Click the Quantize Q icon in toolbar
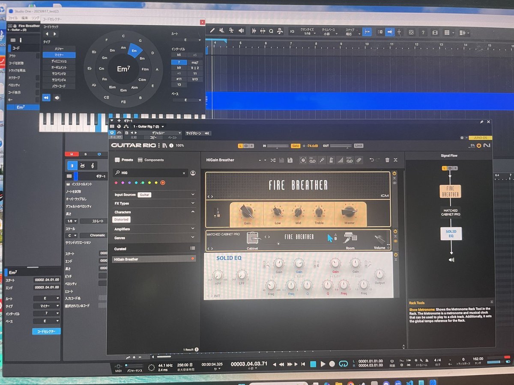 tap(271, 31)
